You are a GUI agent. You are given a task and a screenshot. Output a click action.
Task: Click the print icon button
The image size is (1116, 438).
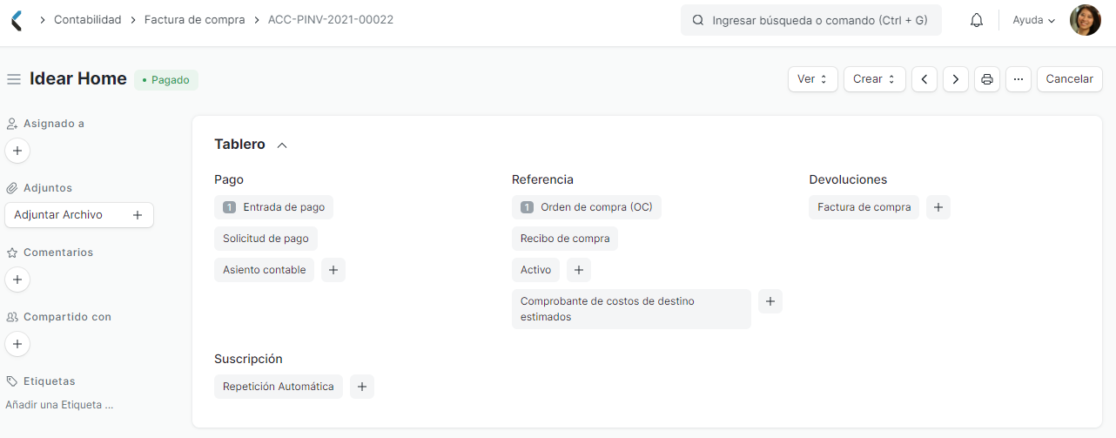click(x=987, y=79)
